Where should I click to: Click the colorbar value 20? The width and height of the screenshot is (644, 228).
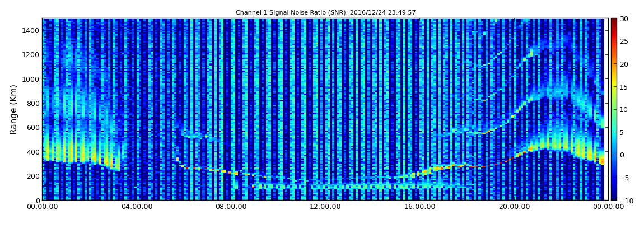click(x=624, y=64)
